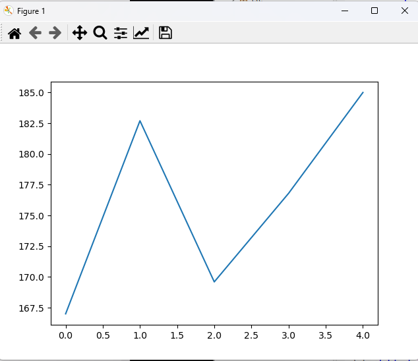Click the y-axis label 172.5
The width and height of the screenshot is (418, 361).
pyautogui.click(x=31, y=246)
